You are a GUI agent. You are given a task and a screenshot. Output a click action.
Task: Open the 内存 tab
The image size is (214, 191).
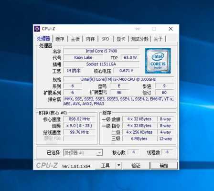click(x=90, y=39)
